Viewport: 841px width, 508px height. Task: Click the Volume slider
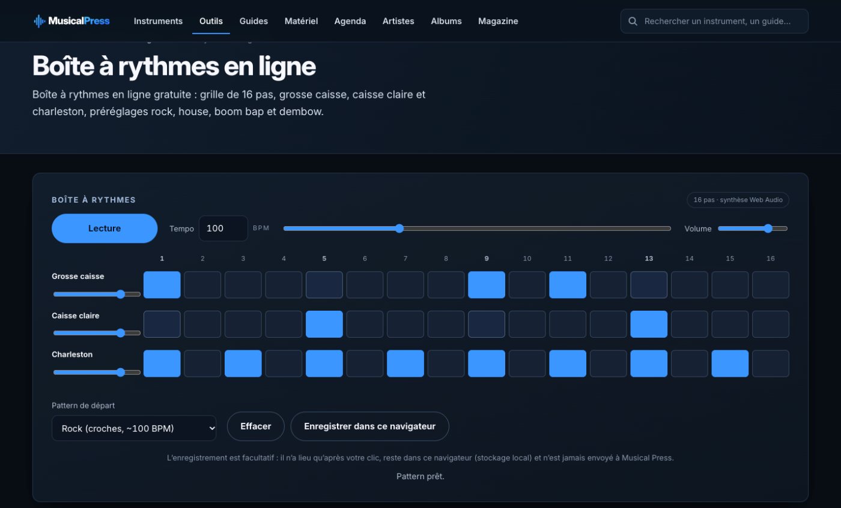click(753, 229)
